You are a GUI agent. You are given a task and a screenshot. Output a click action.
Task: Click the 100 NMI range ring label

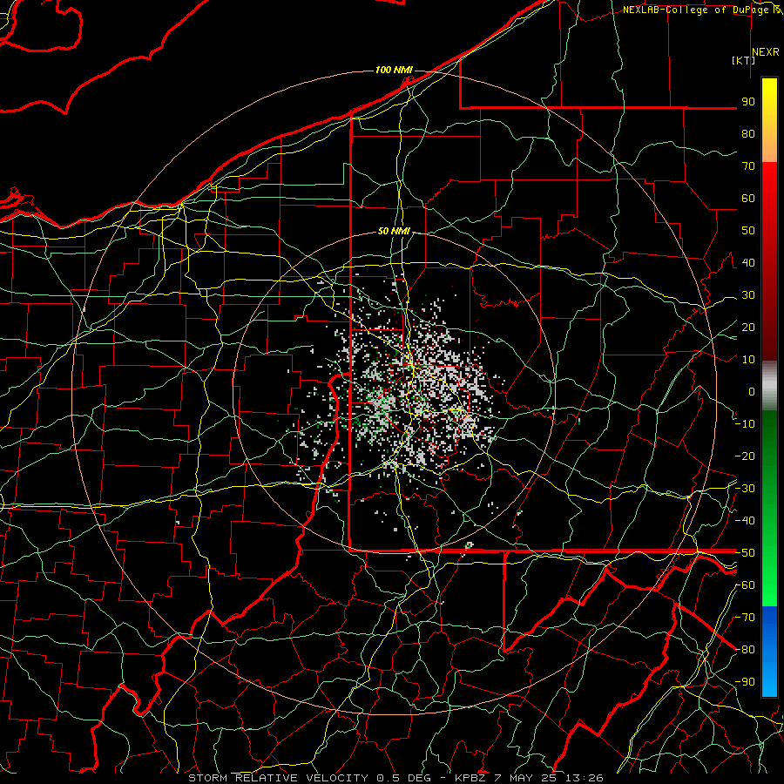(394, 70)
